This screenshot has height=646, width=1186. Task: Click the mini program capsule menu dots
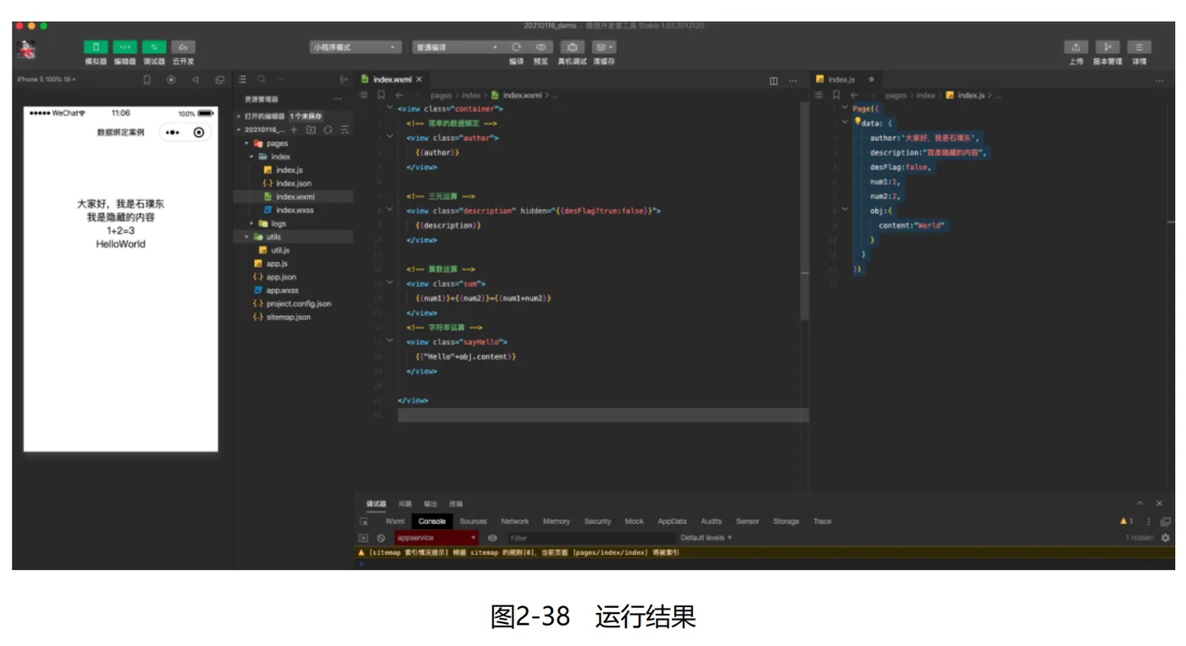[x=173, y=132]
